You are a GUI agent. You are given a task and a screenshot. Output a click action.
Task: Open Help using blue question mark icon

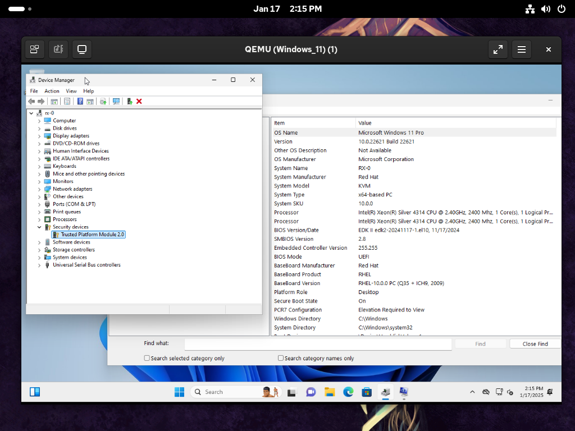pos(80,102)
